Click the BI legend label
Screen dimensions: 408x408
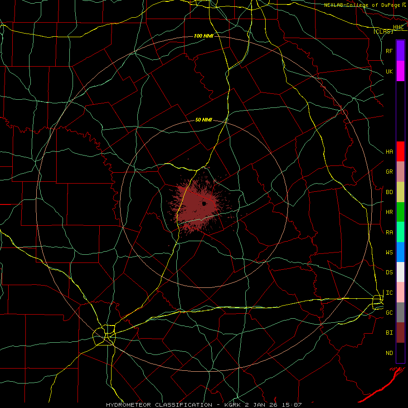tap(389, 333)
